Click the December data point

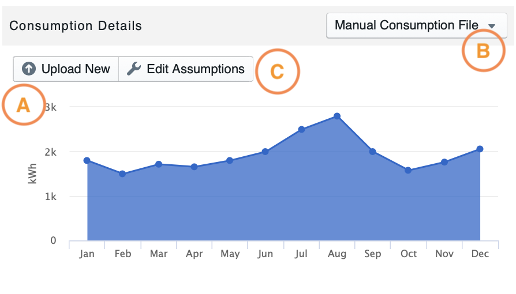[480, 149]
